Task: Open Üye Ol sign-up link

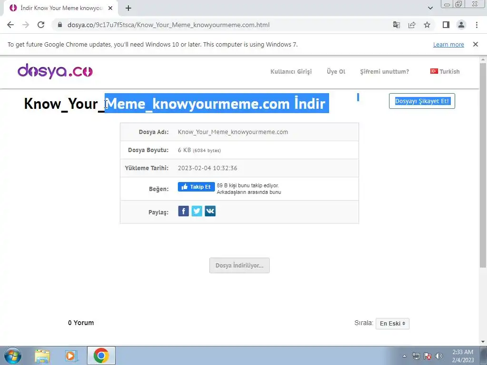Action: click(x=336, y=71)
